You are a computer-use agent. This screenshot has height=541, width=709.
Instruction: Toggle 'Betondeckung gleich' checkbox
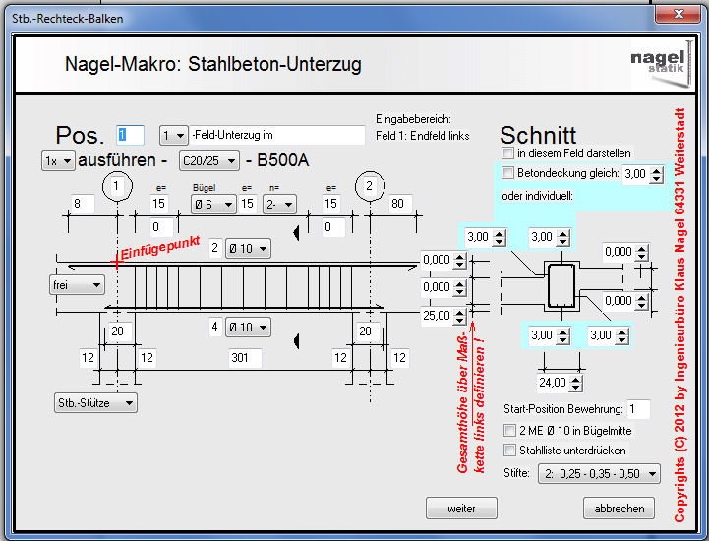point(507,173)
